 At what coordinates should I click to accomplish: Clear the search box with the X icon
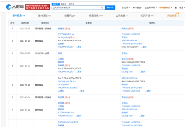point(102,8)
